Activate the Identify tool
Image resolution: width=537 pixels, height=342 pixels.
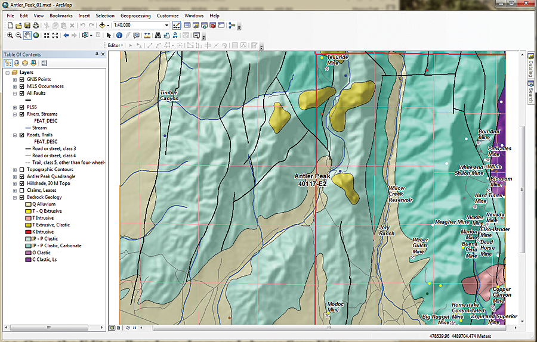tap(119, 36)
